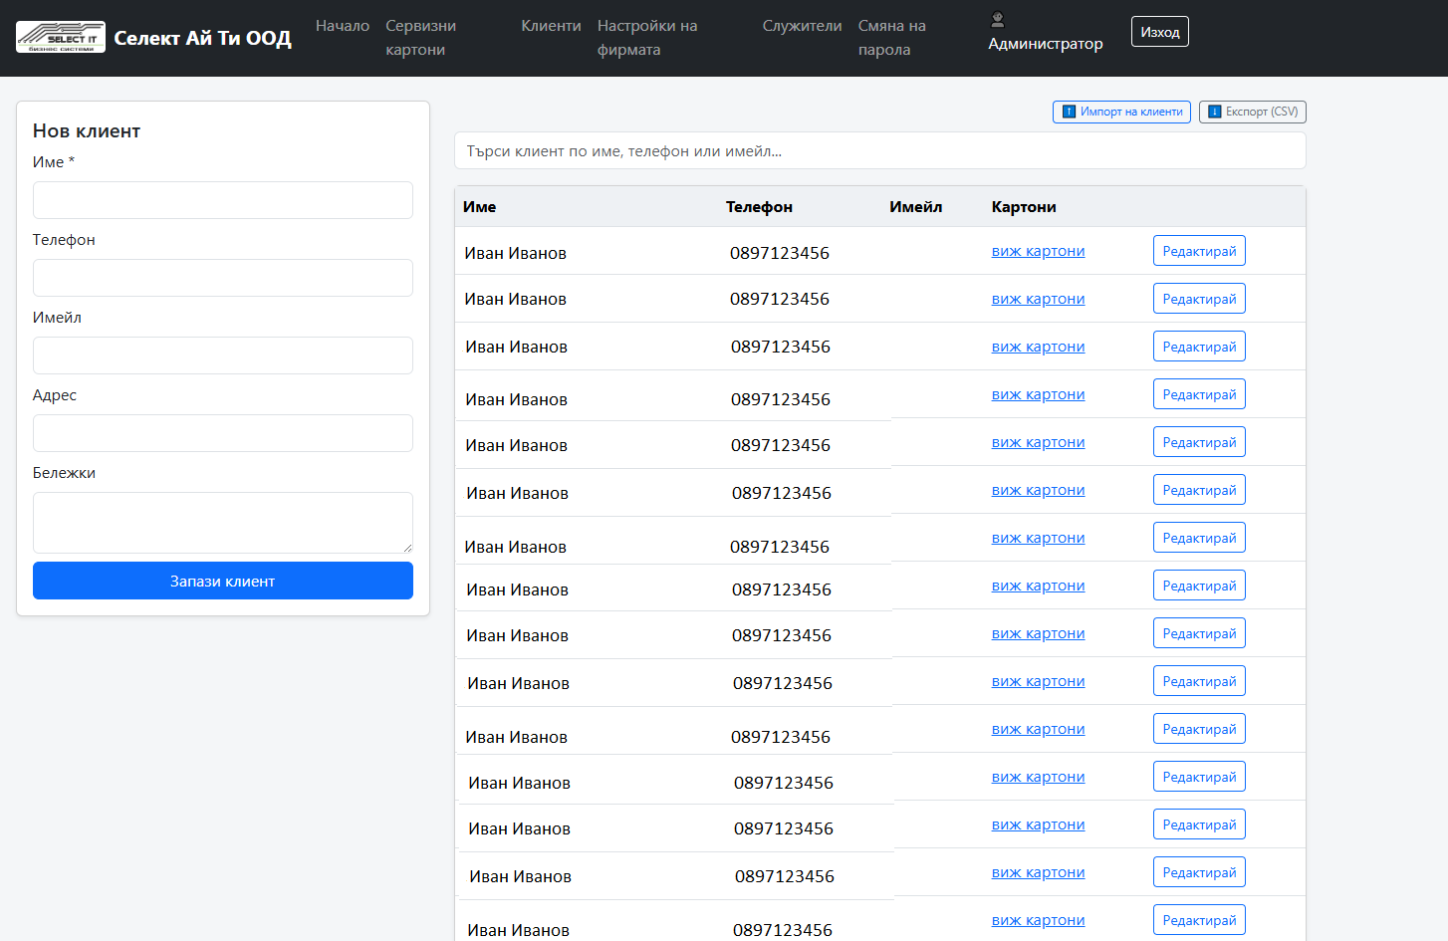Click the Име input in new client form
The height and width of the screenshot is (941, 1448).
coord(223,200)
